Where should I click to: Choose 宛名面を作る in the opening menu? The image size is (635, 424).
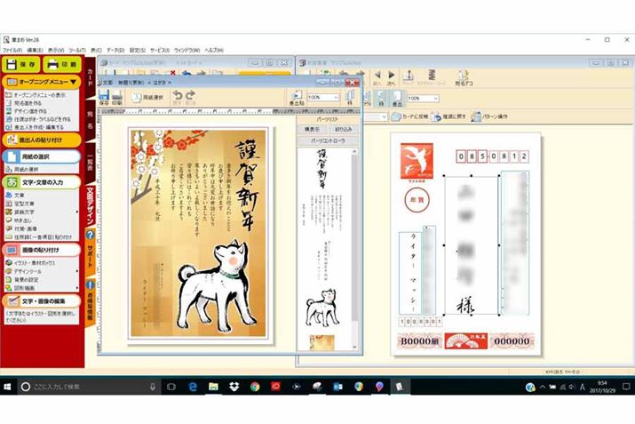28,103
